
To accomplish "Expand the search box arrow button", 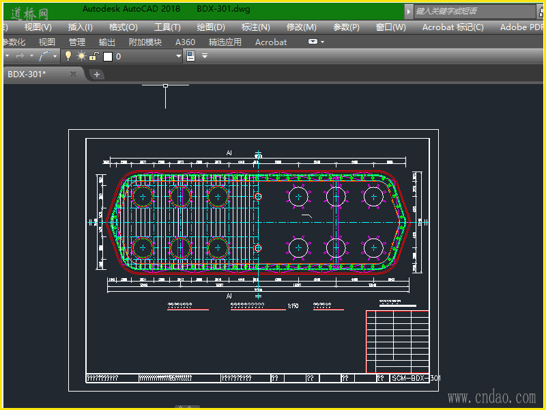I will (x=408, y=11).
